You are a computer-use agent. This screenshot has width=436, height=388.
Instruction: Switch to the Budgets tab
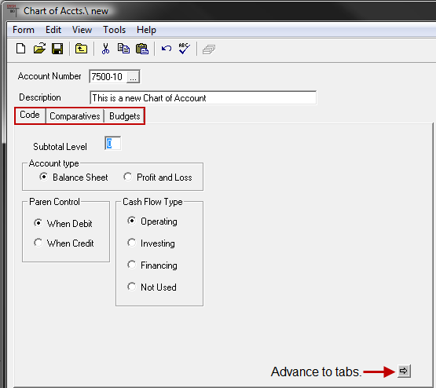[x=125, y=116]
